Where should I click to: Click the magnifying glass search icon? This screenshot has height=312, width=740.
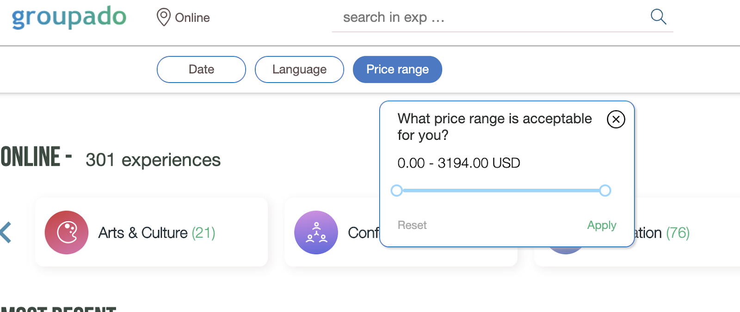tap(658, 17)
